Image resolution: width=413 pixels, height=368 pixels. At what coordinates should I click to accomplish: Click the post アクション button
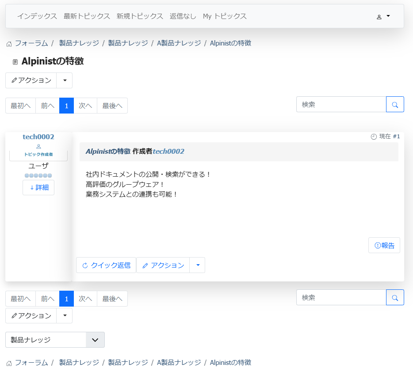[x=163, y=265]
